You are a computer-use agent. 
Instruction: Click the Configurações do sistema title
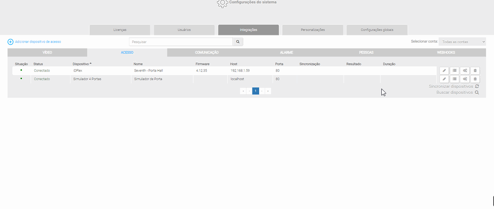tap(253, 2)
